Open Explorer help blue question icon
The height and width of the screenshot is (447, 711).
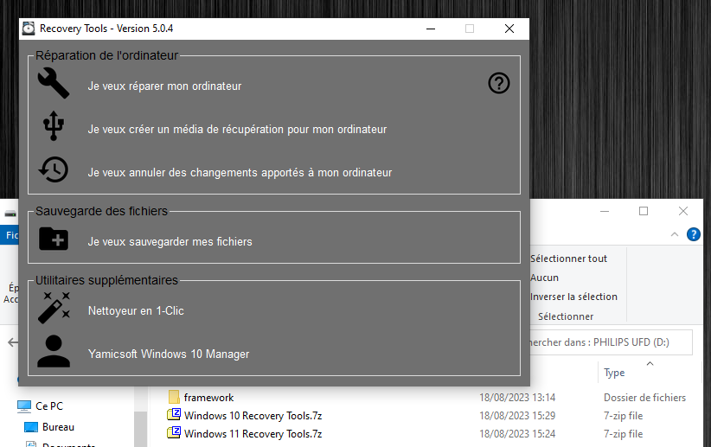click(x=694, y=234)
